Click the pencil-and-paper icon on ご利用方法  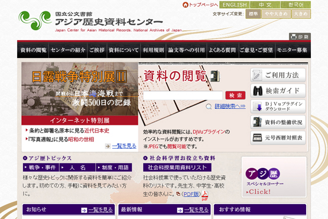pyautogui.click(x=257, y=75)
